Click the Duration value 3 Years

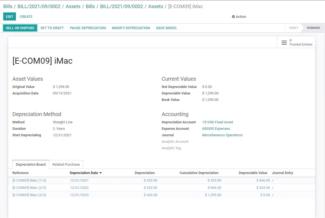tap(59, 129)
